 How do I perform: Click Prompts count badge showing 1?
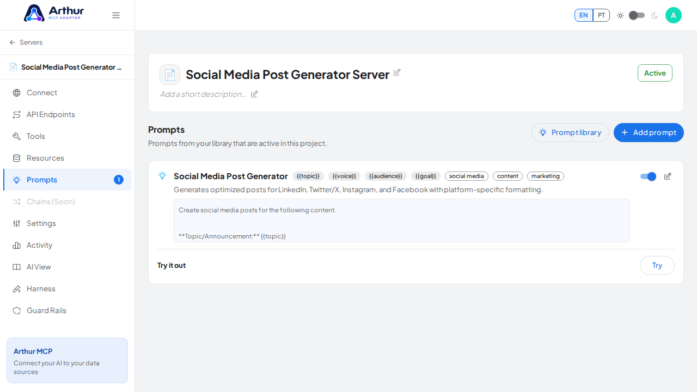click(x=119, y=180)
